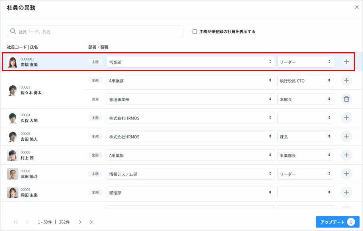Open the 執行役員 CTO position dropdown
363x231 pixels.
[x=305, y=81]
